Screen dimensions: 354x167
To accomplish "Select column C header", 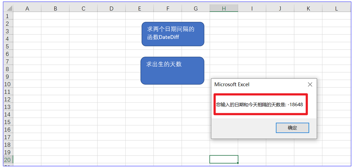I will click(x=83, y=9).
